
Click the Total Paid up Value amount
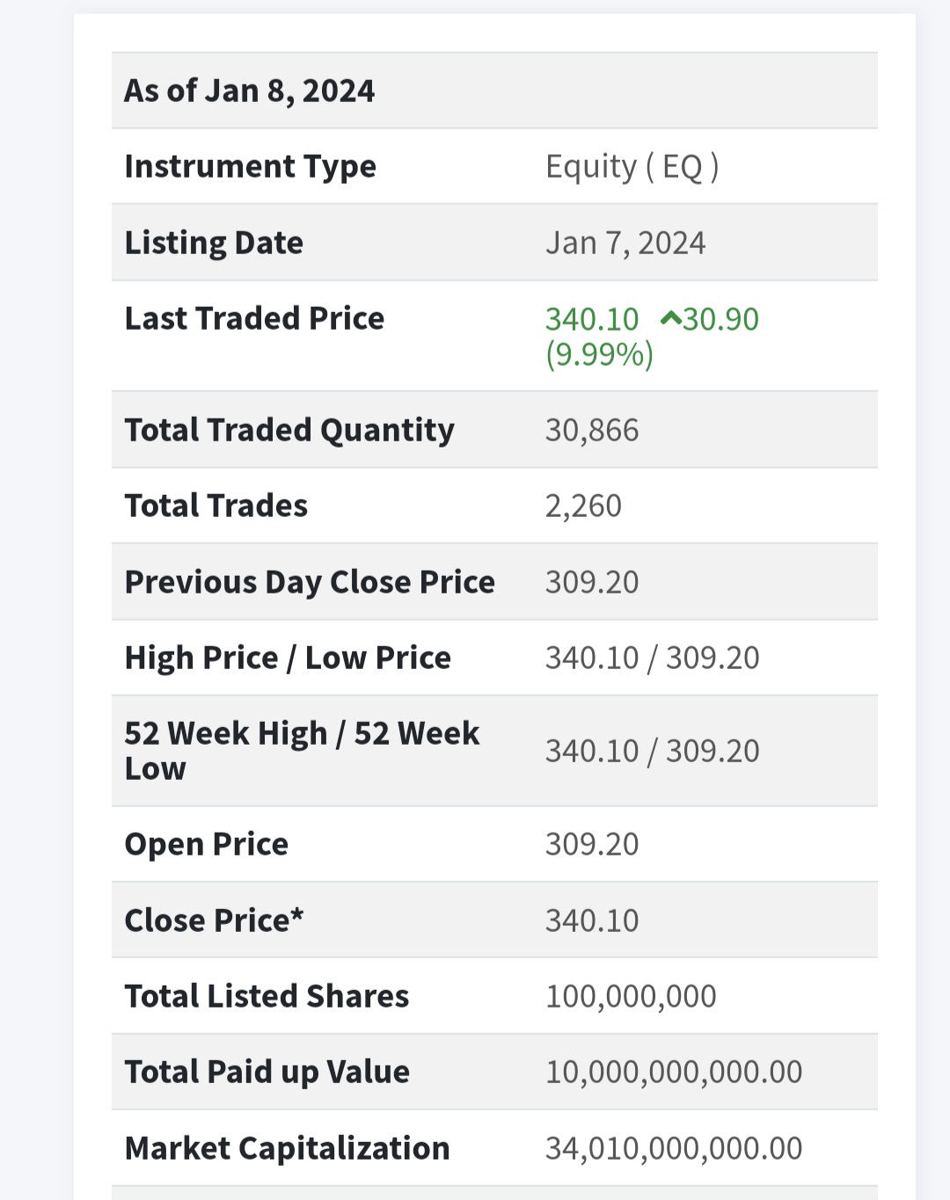pos(673,1072)
